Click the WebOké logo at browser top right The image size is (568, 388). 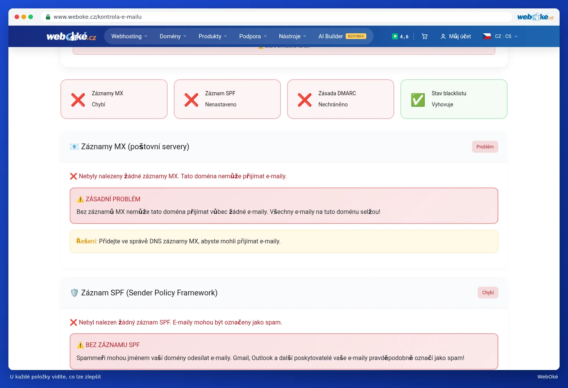[x=535, y=17]
